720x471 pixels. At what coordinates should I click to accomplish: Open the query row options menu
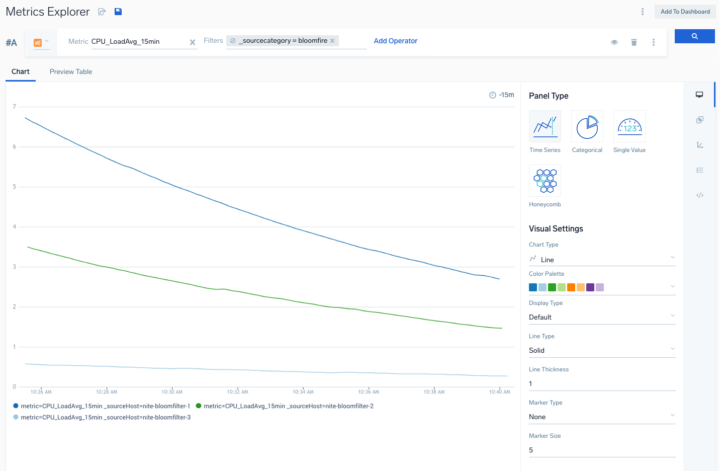tap(654, 42)
